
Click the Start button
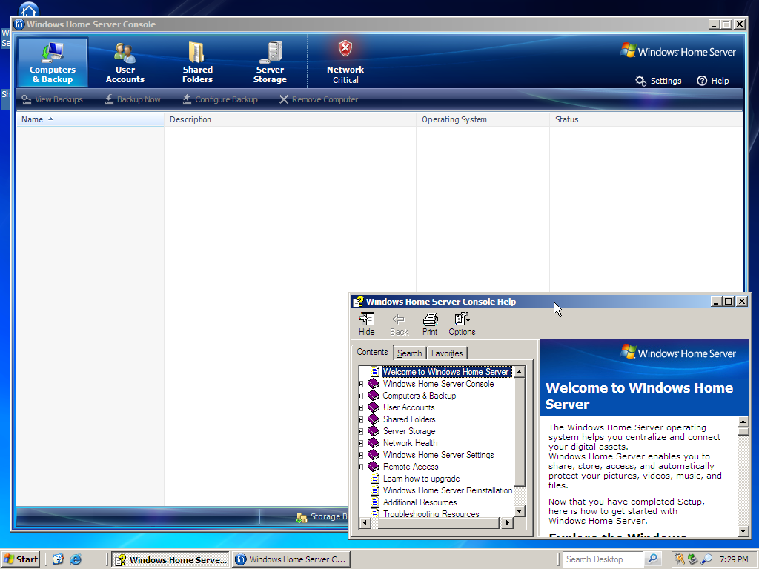[x=21, y=559]
